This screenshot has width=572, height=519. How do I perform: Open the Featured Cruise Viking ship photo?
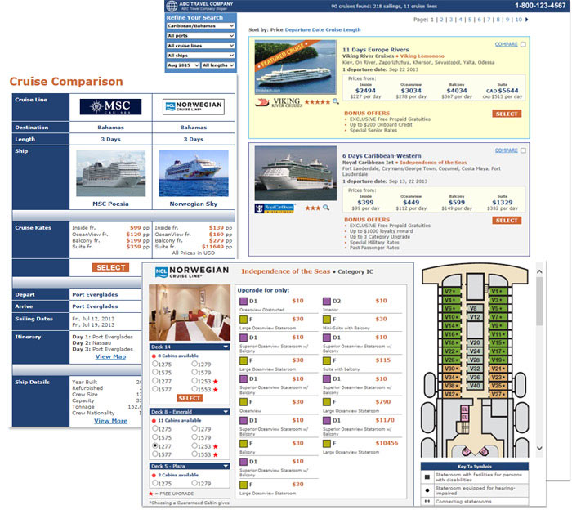[295, 68]
